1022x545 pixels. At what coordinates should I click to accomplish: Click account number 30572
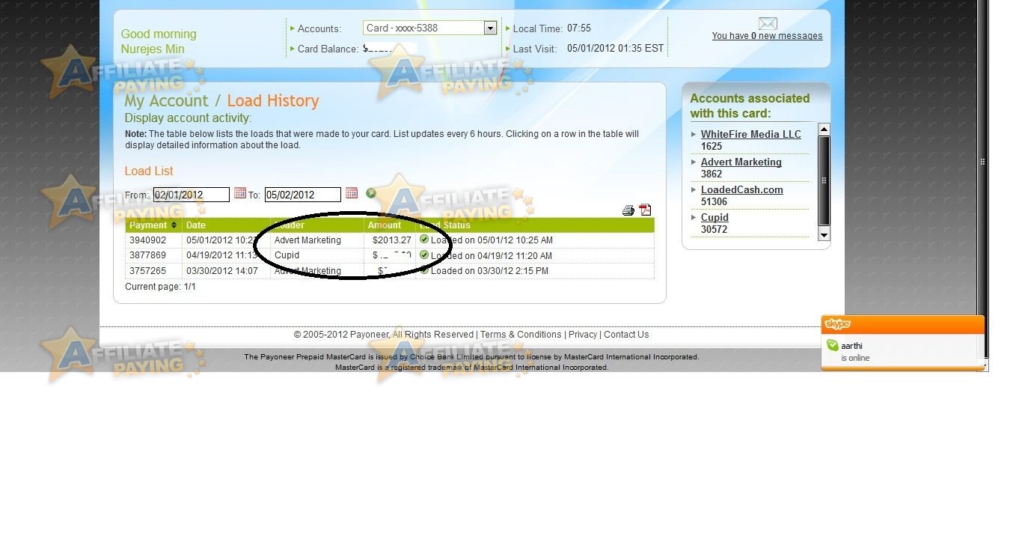pyautogui.click(x=714, y=229)
